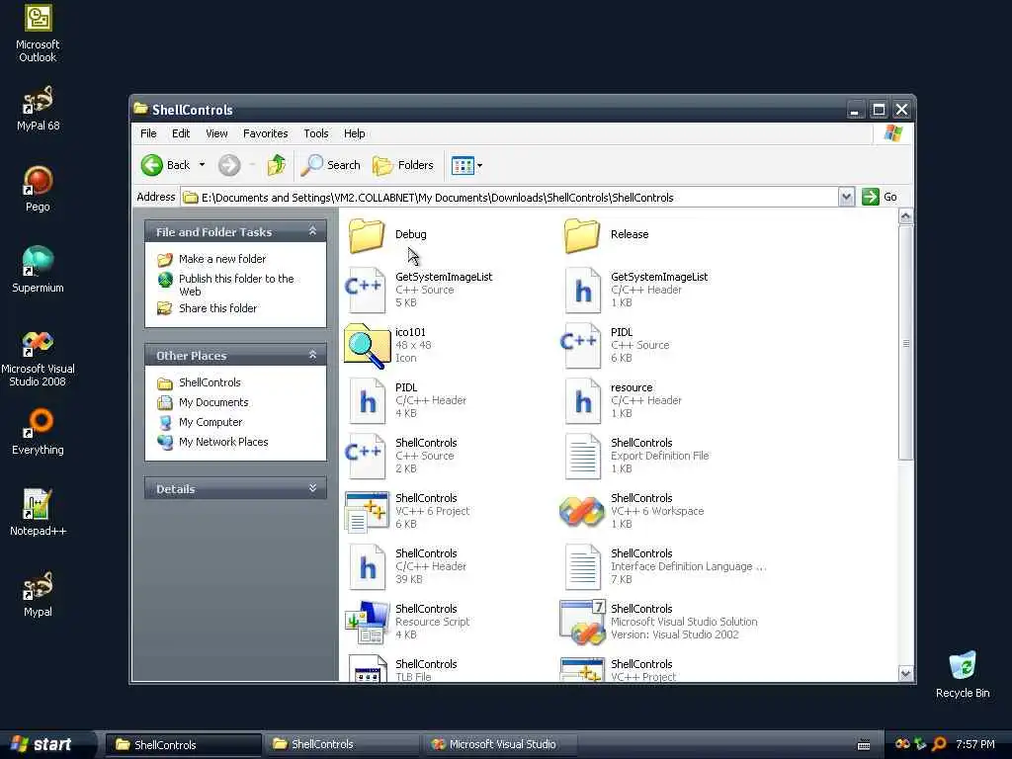
Task: Expand the Details panel
Action: point(312,488)
